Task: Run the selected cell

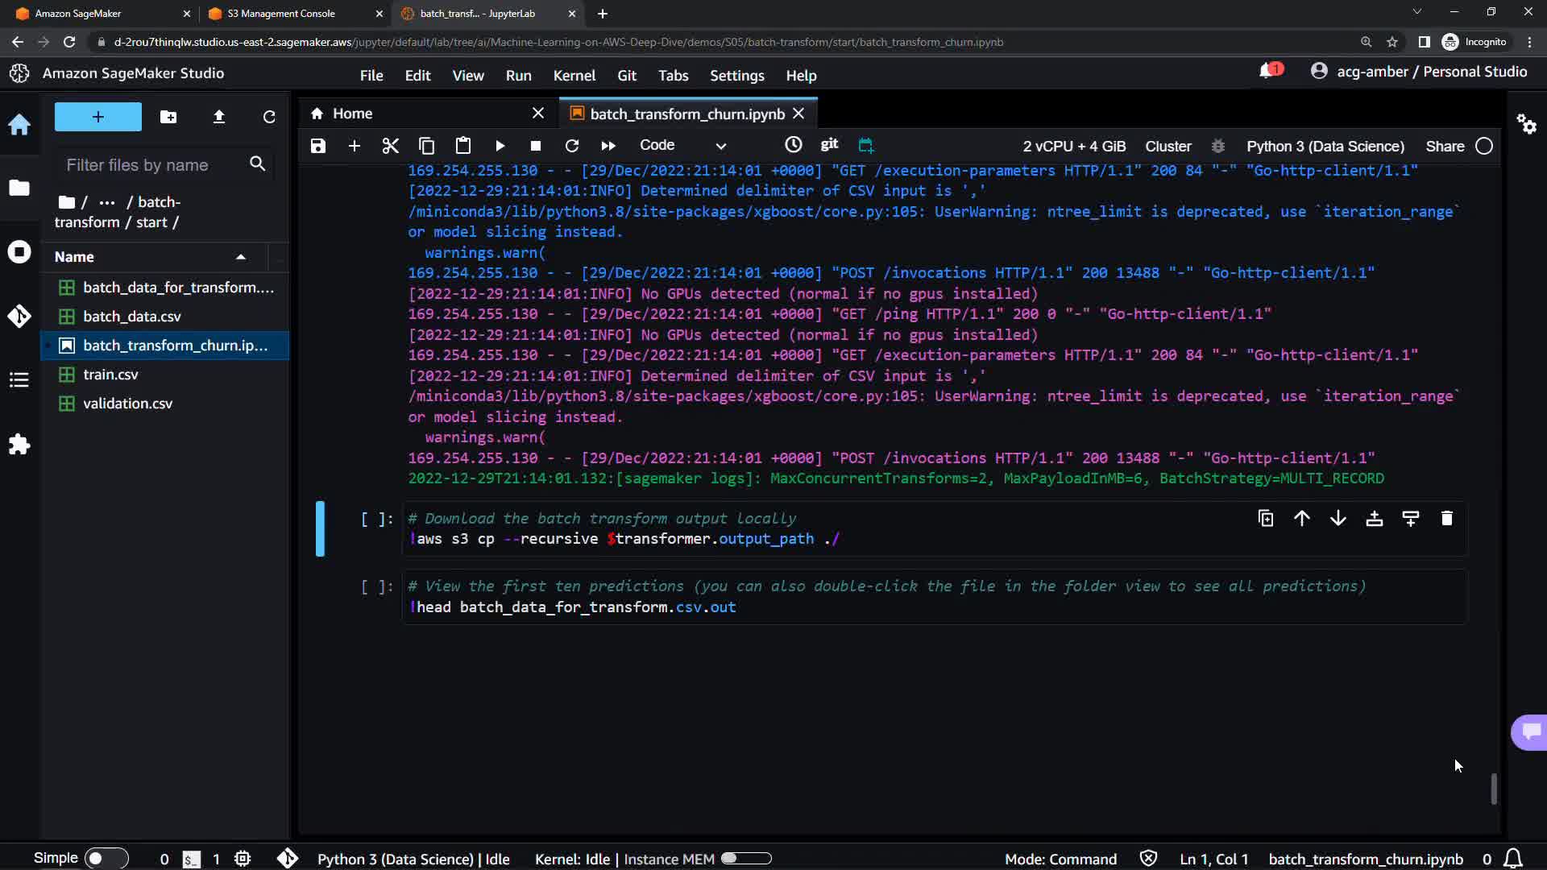Action: [x=500, y=146]
